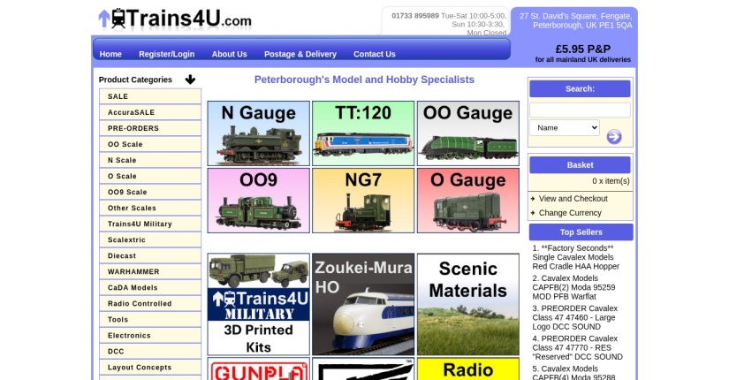
Task: Open Trains4U Military 3D Printed Kits tile
Action: (x=259, y=304)
